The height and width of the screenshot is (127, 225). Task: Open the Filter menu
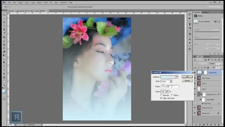(46, 2)
